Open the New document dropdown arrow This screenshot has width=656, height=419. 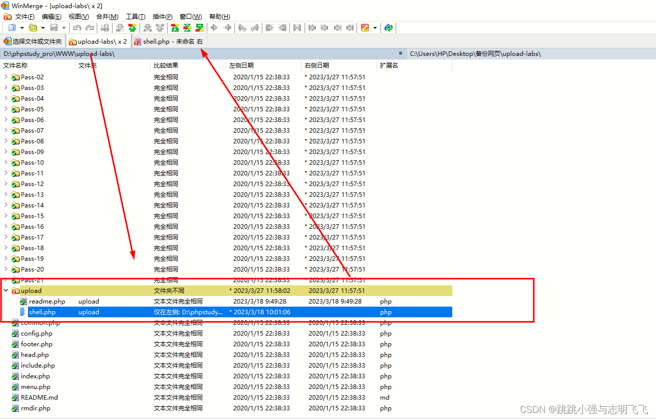22,27
